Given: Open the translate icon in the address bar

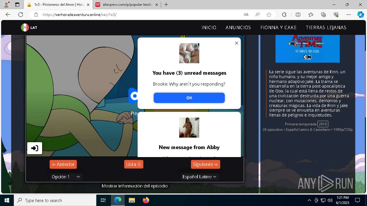Looking at the screenshot, I should pyautogui.click(x=246, y=15).
